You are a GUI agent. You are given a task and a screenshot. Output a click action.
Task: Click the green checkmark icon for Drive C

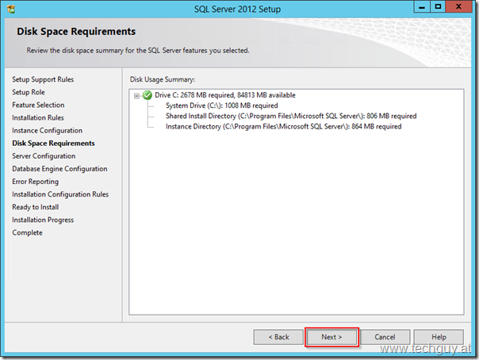(148, 95)
